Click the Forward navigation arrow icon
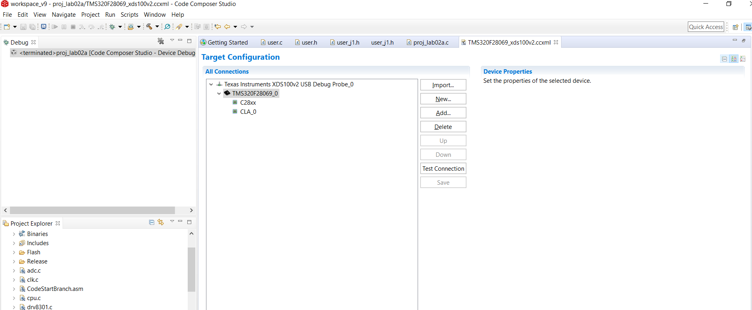 pos(244,27)
